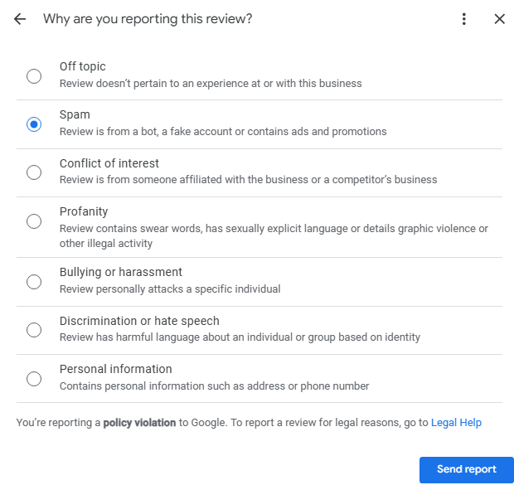This screenshot has height=485, width=514.
Task: Select the Spam radio button
Action: pyautogui.click(x=34, y=124)
